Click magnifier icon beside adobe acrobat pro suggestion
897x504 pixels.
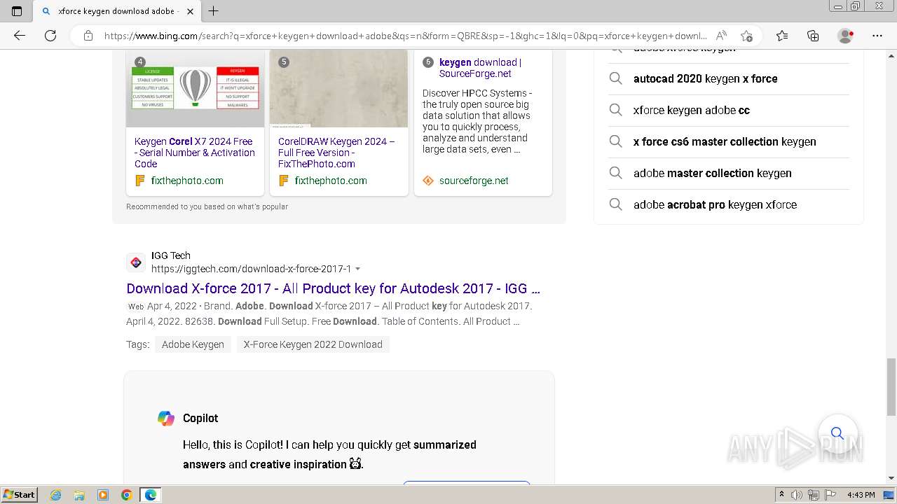coord(615,204)
